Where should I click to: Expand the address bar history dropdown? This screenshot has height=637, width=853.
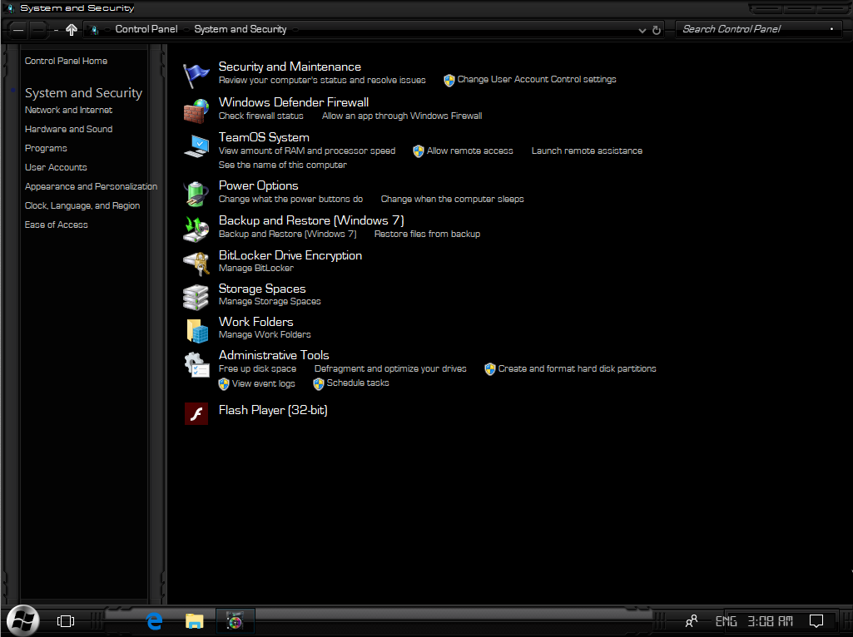point(642,31)
